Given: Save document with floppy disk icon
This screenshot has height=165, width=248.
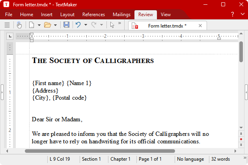Looking at the screenshot, I should click(66, 25).
